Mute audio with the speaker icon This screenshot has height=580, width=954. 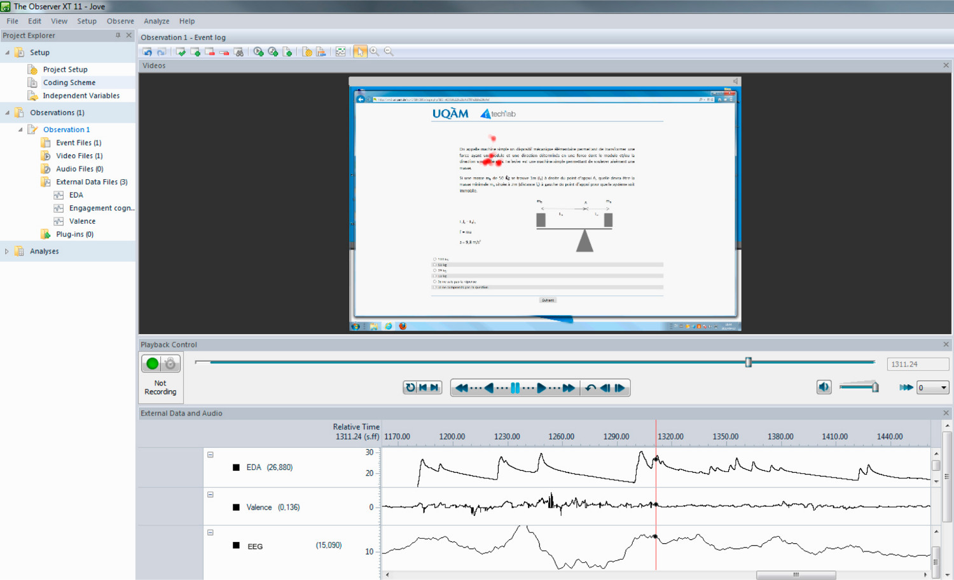tap(824, 388)
